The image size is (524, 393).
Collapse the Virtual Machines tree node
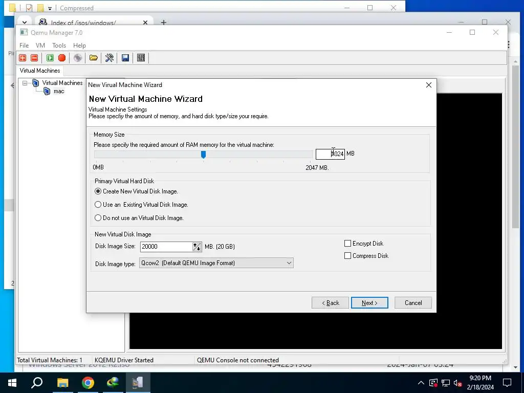tap(25, 83)
